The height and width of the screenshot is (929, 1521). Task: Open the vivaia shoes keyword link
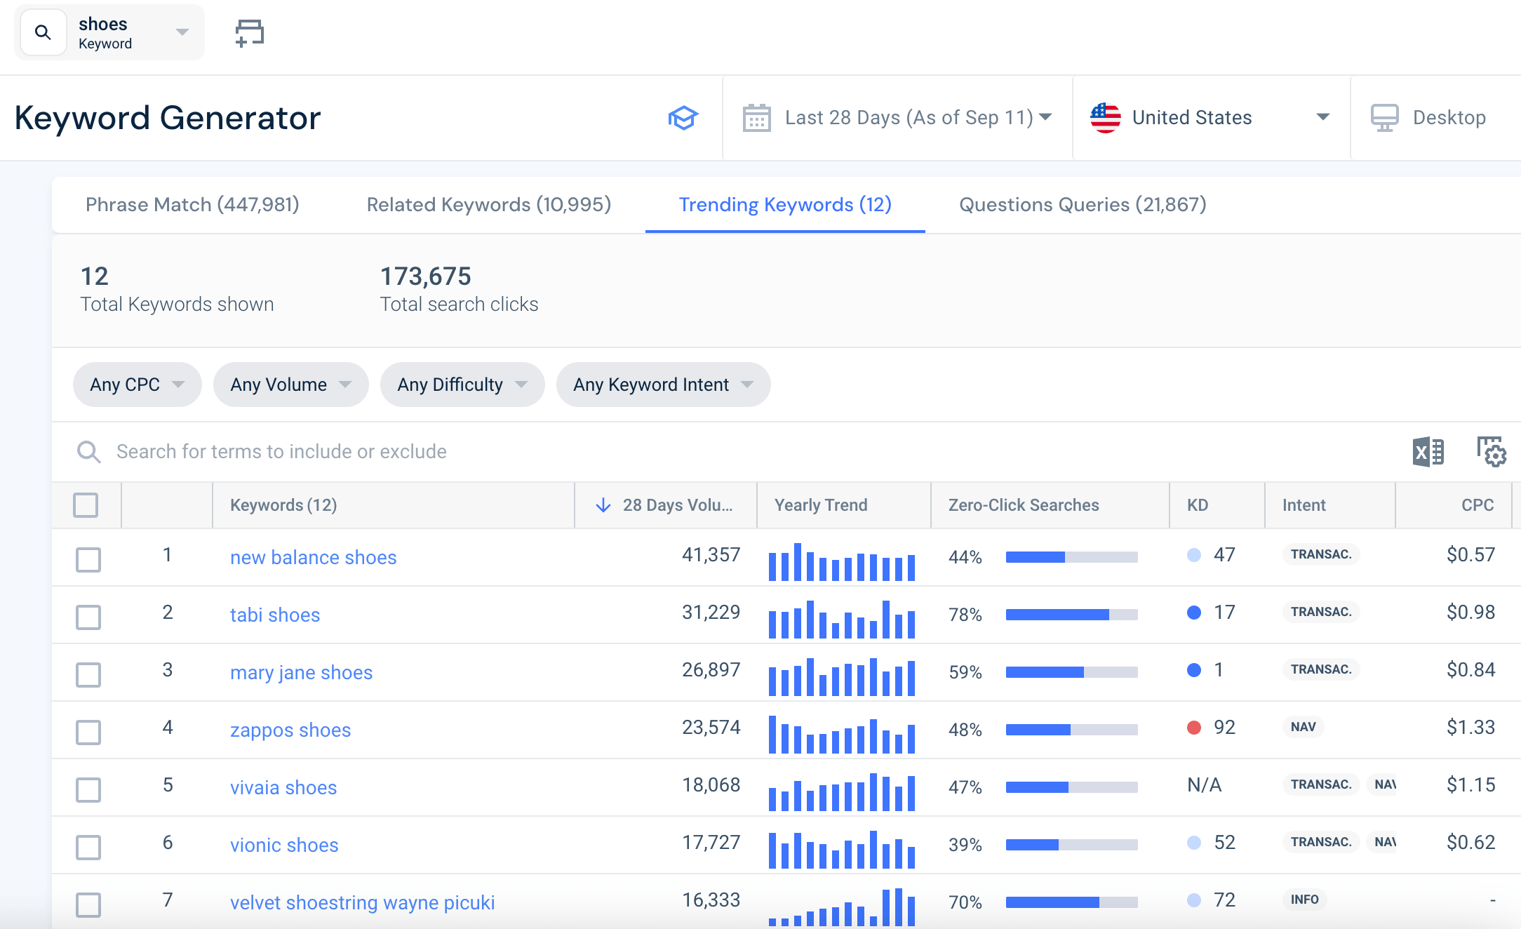pyautogui.click(x=283, y=788)
